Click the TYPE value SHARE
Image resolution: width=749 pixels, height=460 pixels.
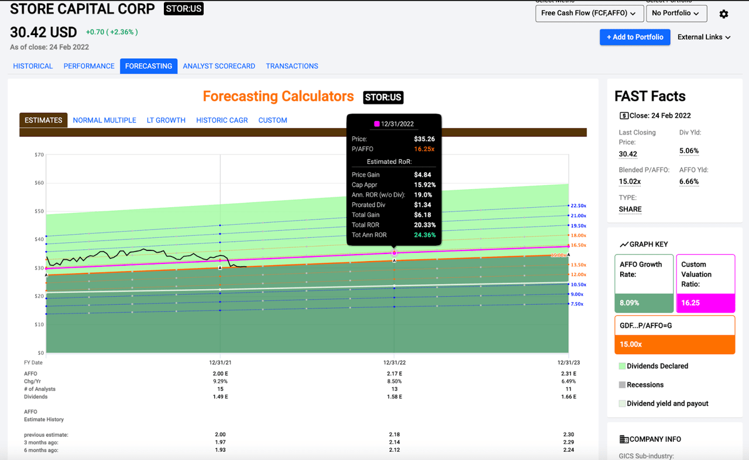[x=630, y=209]
